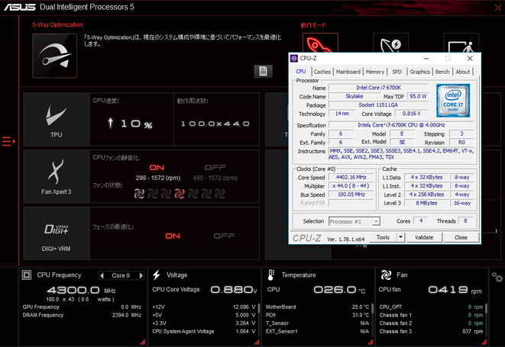
Task: Turn CPU fan quieting OFF
Action: coord(215,167)
